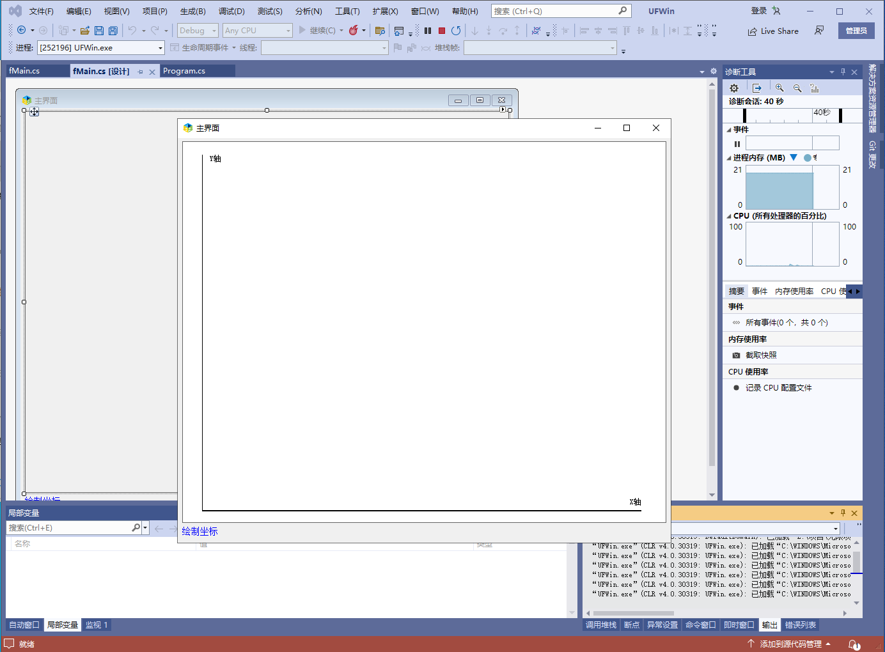Switch to the 监视 1 tab
This screenshot has height=652, width=885.
click(97, 625)
